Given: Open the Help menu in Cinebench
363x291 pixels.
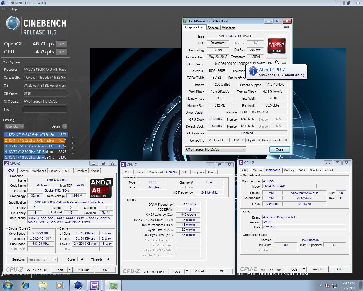Looking at the screenshot, I should [x=14, y=9].
